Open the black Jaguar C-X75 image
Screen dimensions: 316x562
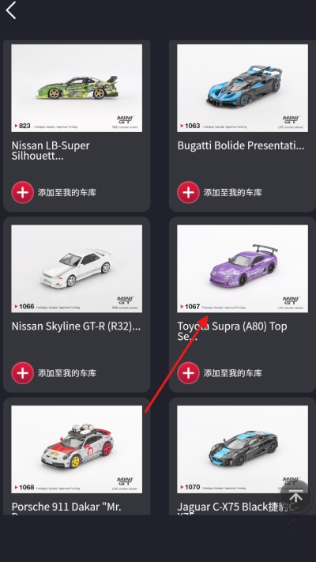pos(243,449)
